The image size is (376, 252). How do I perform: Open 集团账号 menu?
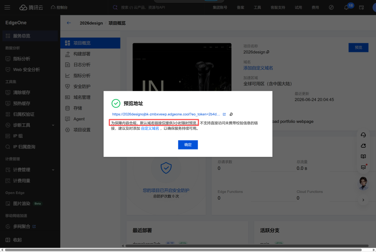pos(220,7)
